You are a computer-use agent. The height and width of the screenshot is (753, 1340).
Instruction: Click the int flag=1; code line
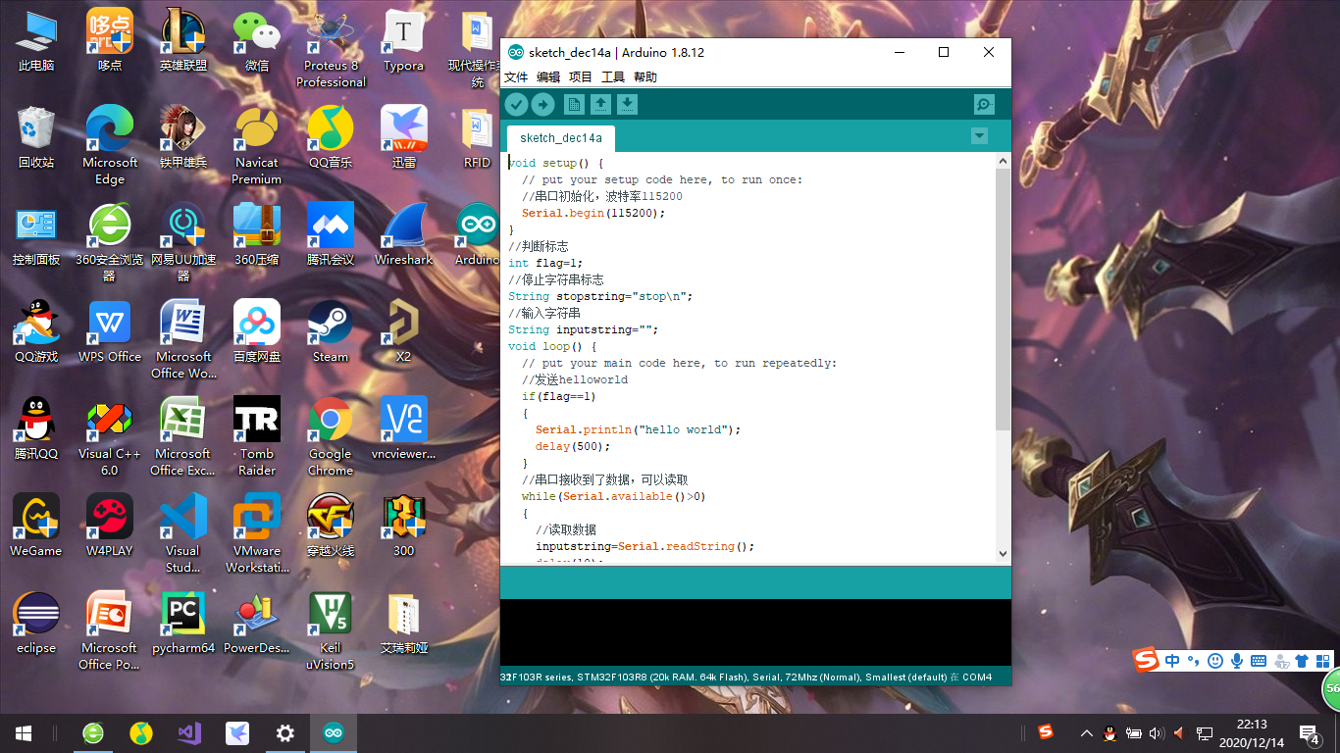[545, 263]
